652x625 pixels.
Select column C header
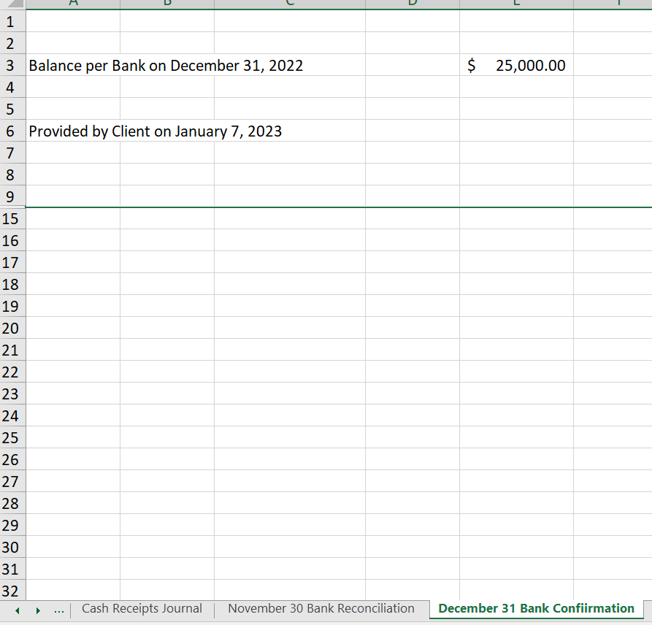click(289, 4)
